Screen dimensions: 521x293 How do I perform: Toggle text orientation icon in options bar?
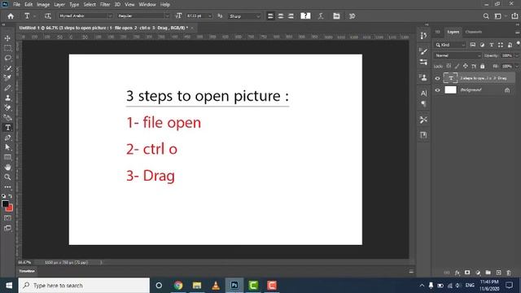(x=48, y=16)
